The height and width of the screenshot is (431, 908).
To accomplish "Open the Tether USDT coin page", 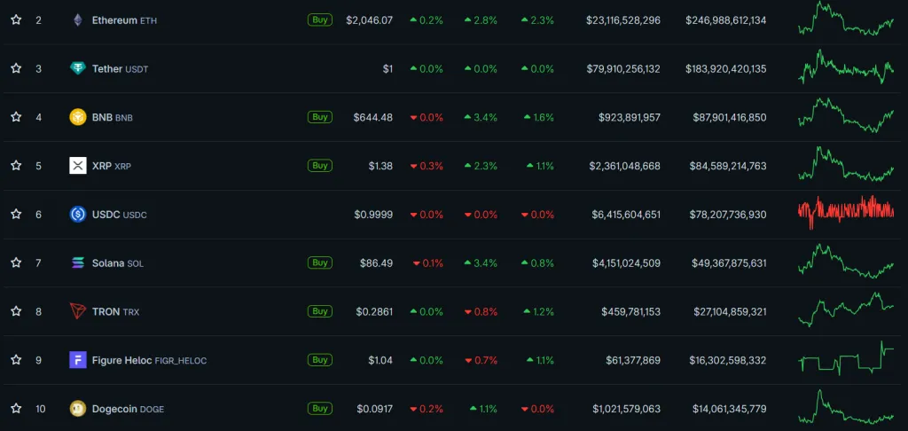I will click(x=120, y=68).
